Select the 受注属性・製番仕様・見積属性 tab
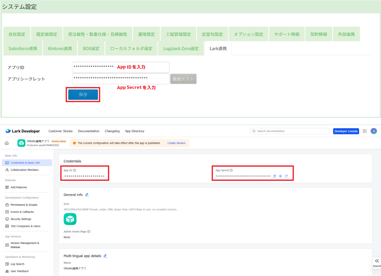The image size is (381, 276). click(x=97, y=34)
